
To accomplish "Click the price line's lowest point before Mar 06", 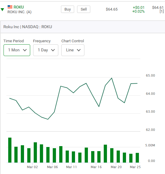I will (48, 119).
